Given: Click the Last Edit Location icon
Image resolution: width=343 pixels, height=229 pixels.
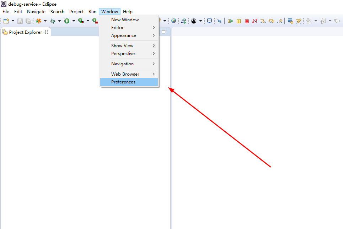Looking at the screenshot, I should pos(337,21).
